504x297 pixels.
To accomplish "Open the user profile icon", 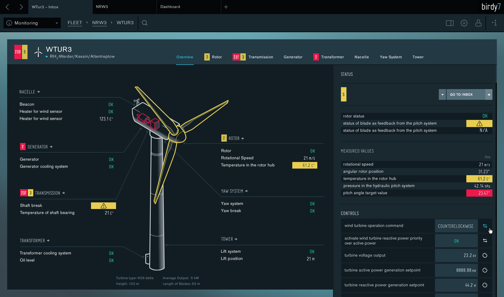I will 478,23.
